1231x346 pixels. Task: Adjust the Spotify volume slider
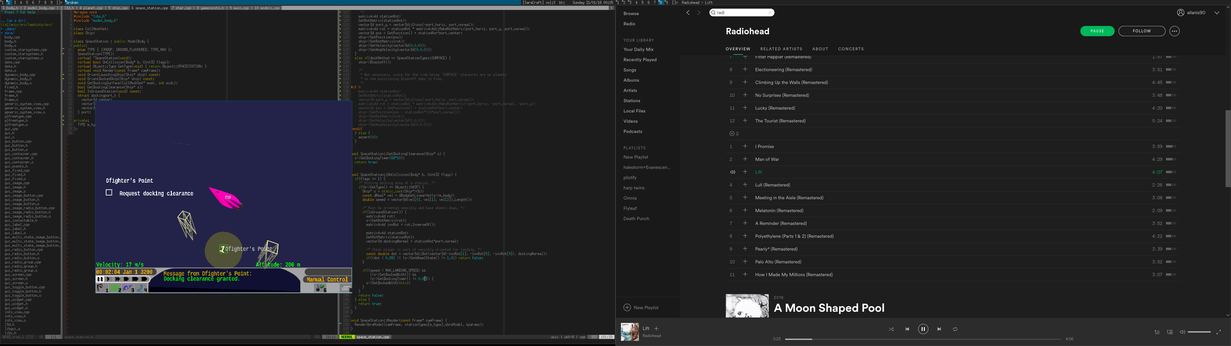pyautogui.click(x=1199, y=332)
